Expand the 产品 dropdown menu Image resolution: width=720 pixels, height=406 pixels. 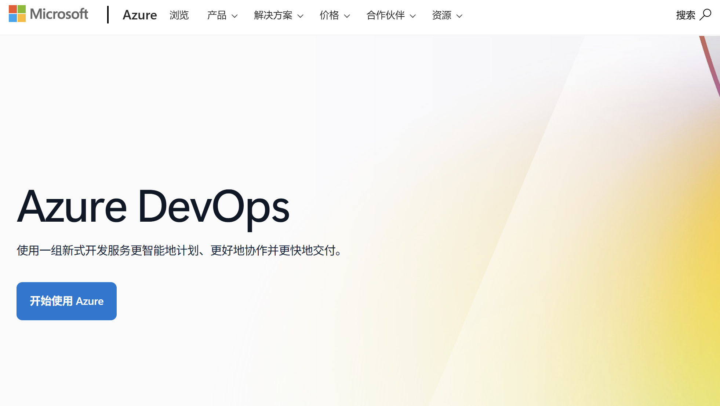pos(222,15)
